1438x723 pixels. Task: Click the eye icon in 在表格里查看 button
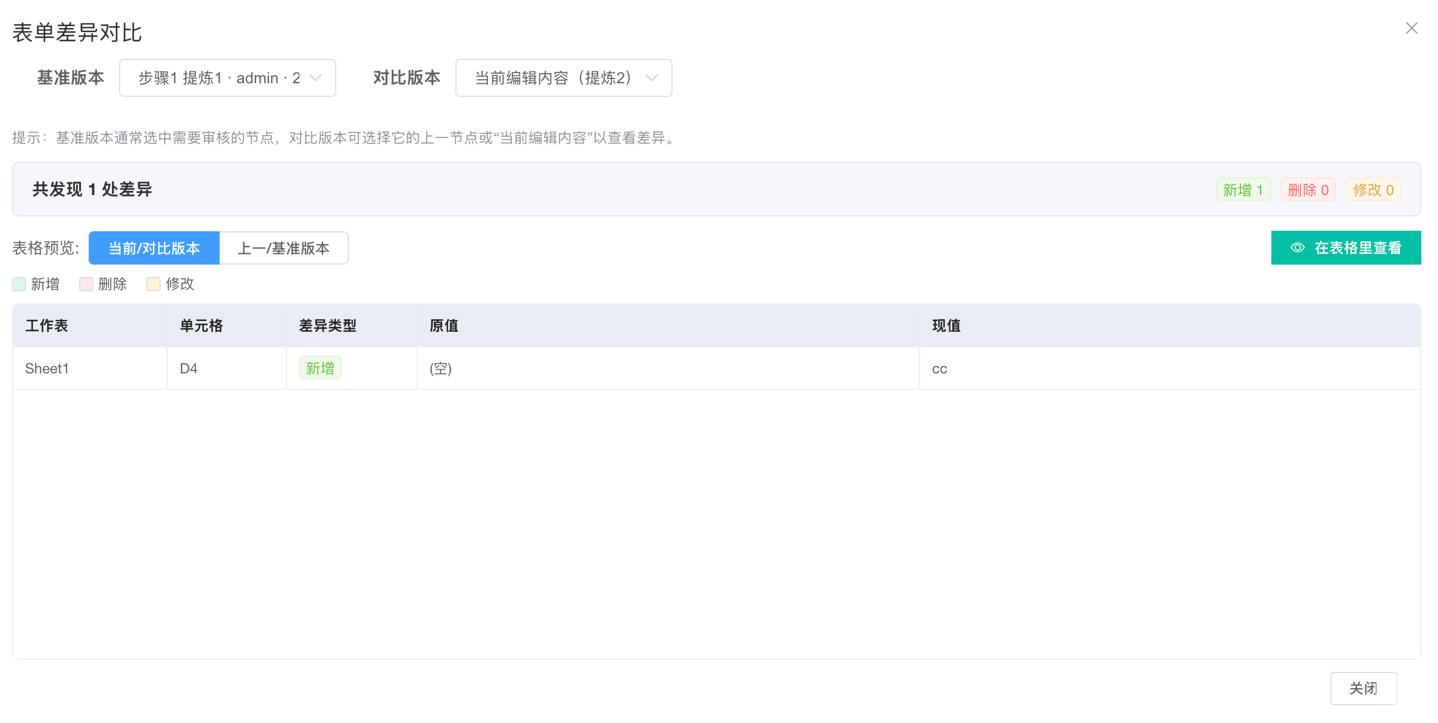pyautogui.click(x=1298, y=248)
